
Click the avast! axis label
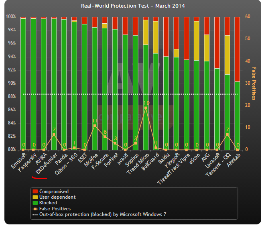tap(123, 159)
